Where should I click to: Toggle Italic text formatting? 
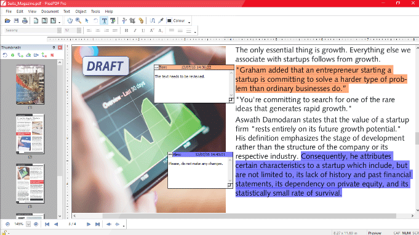coord(135,30)
